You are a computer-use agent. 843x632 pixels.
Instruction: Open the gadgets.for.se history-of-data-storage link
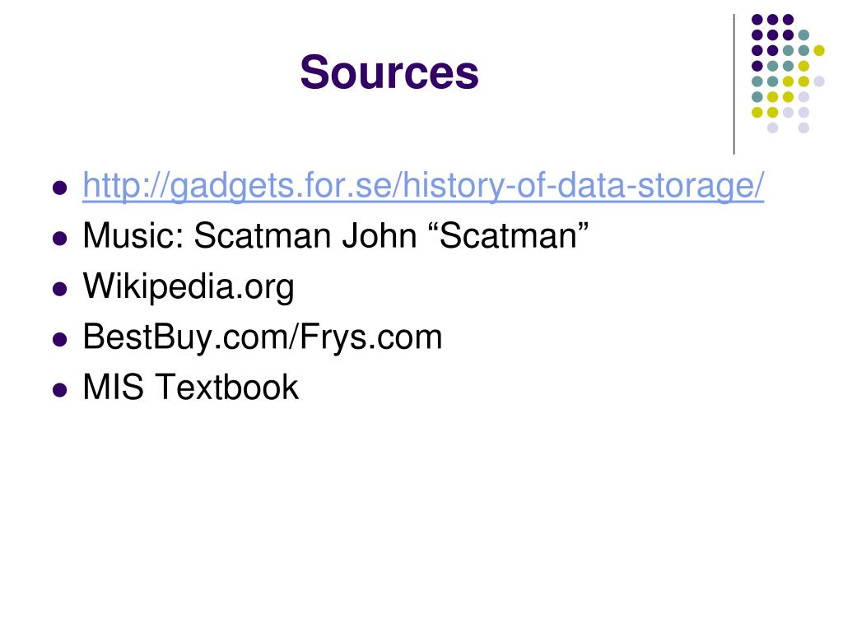[x=423, y=186]
